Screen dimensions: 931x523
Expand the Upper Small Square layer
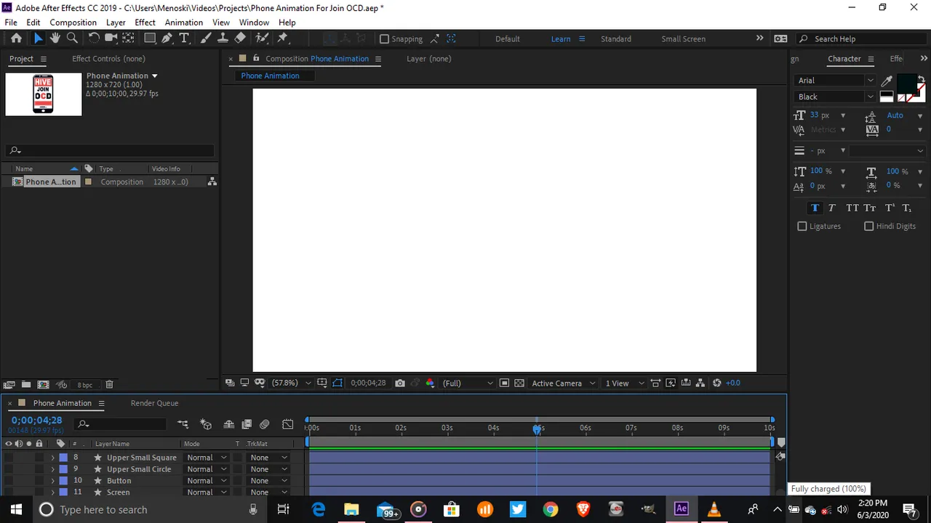point(52,458)
